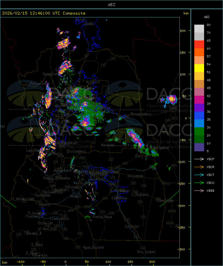Click the VBBB legend label
The width and height of the screenshot is (223, 266).
pyautogui.click(x=210, y=191)
